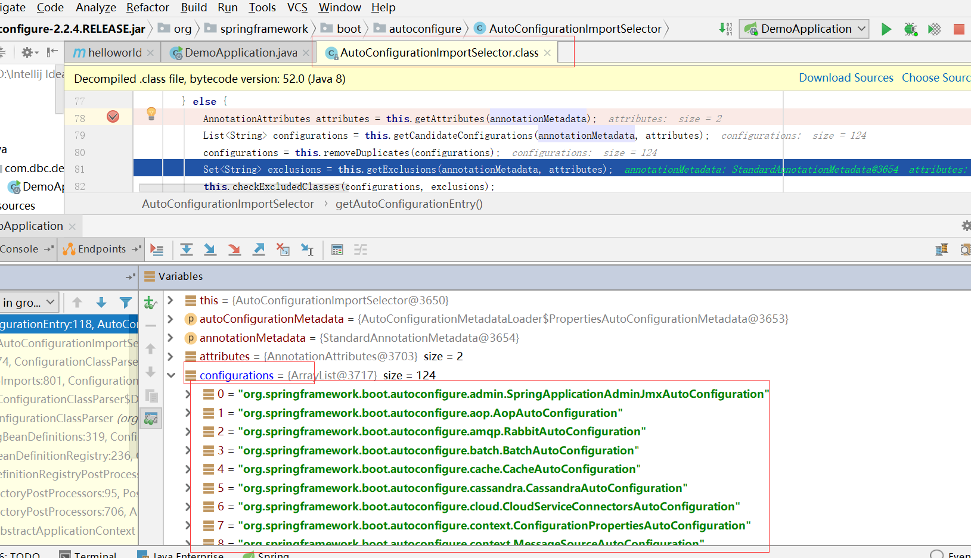The width and height of the screenshot is (971, 558).
Task: Click the Drop Frame icon
Action: tap(283, 250)
